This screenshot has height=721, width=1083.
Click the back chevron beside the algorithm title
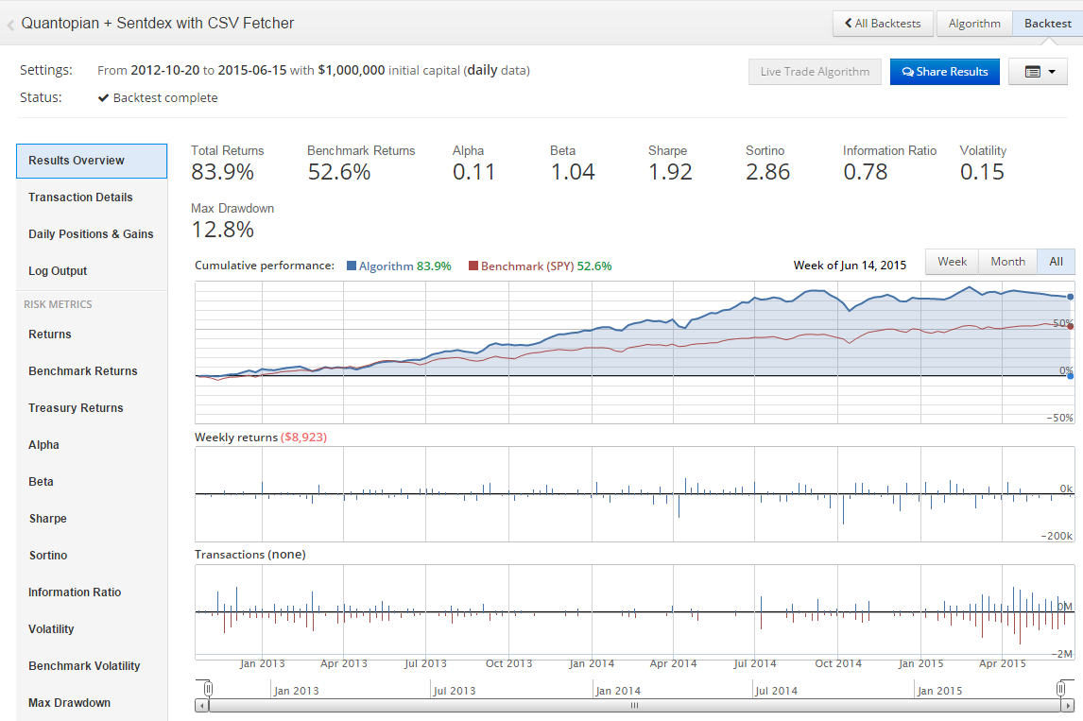10,25
